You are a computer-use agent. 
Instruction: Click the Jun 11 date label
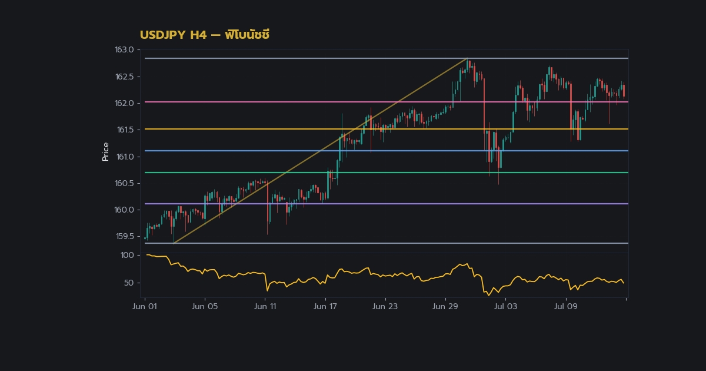click(265, 306)
